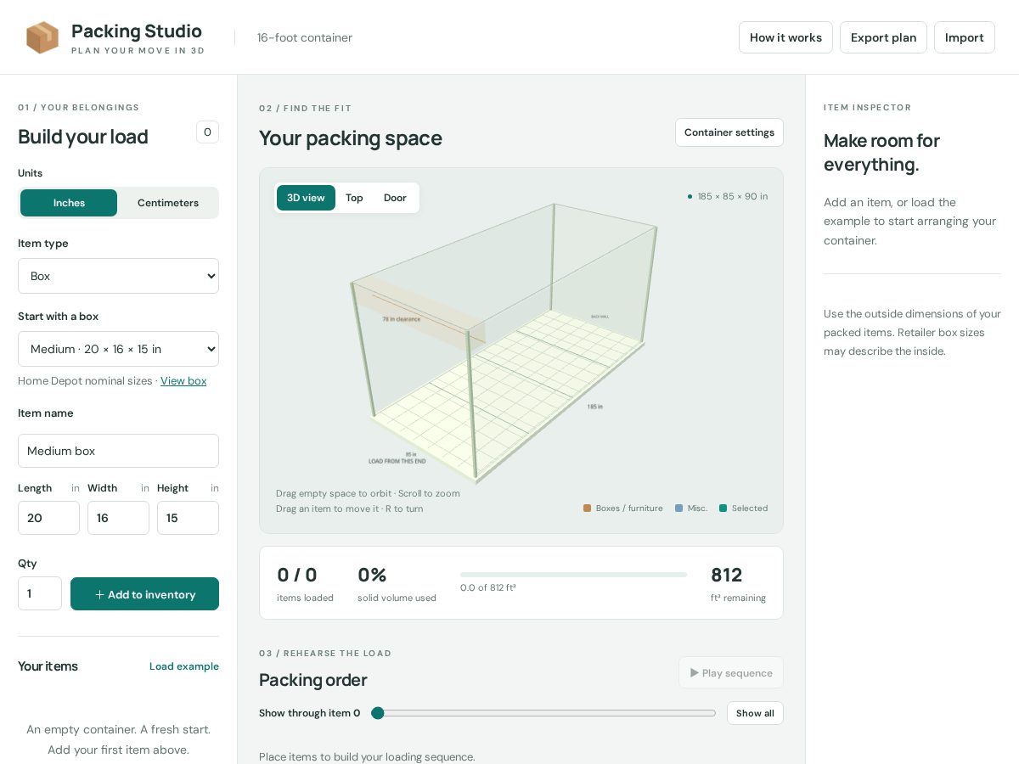Click the 812 ft³ remaining value
Viewport: 1019px width, 764px height.
tap(727, 575)
